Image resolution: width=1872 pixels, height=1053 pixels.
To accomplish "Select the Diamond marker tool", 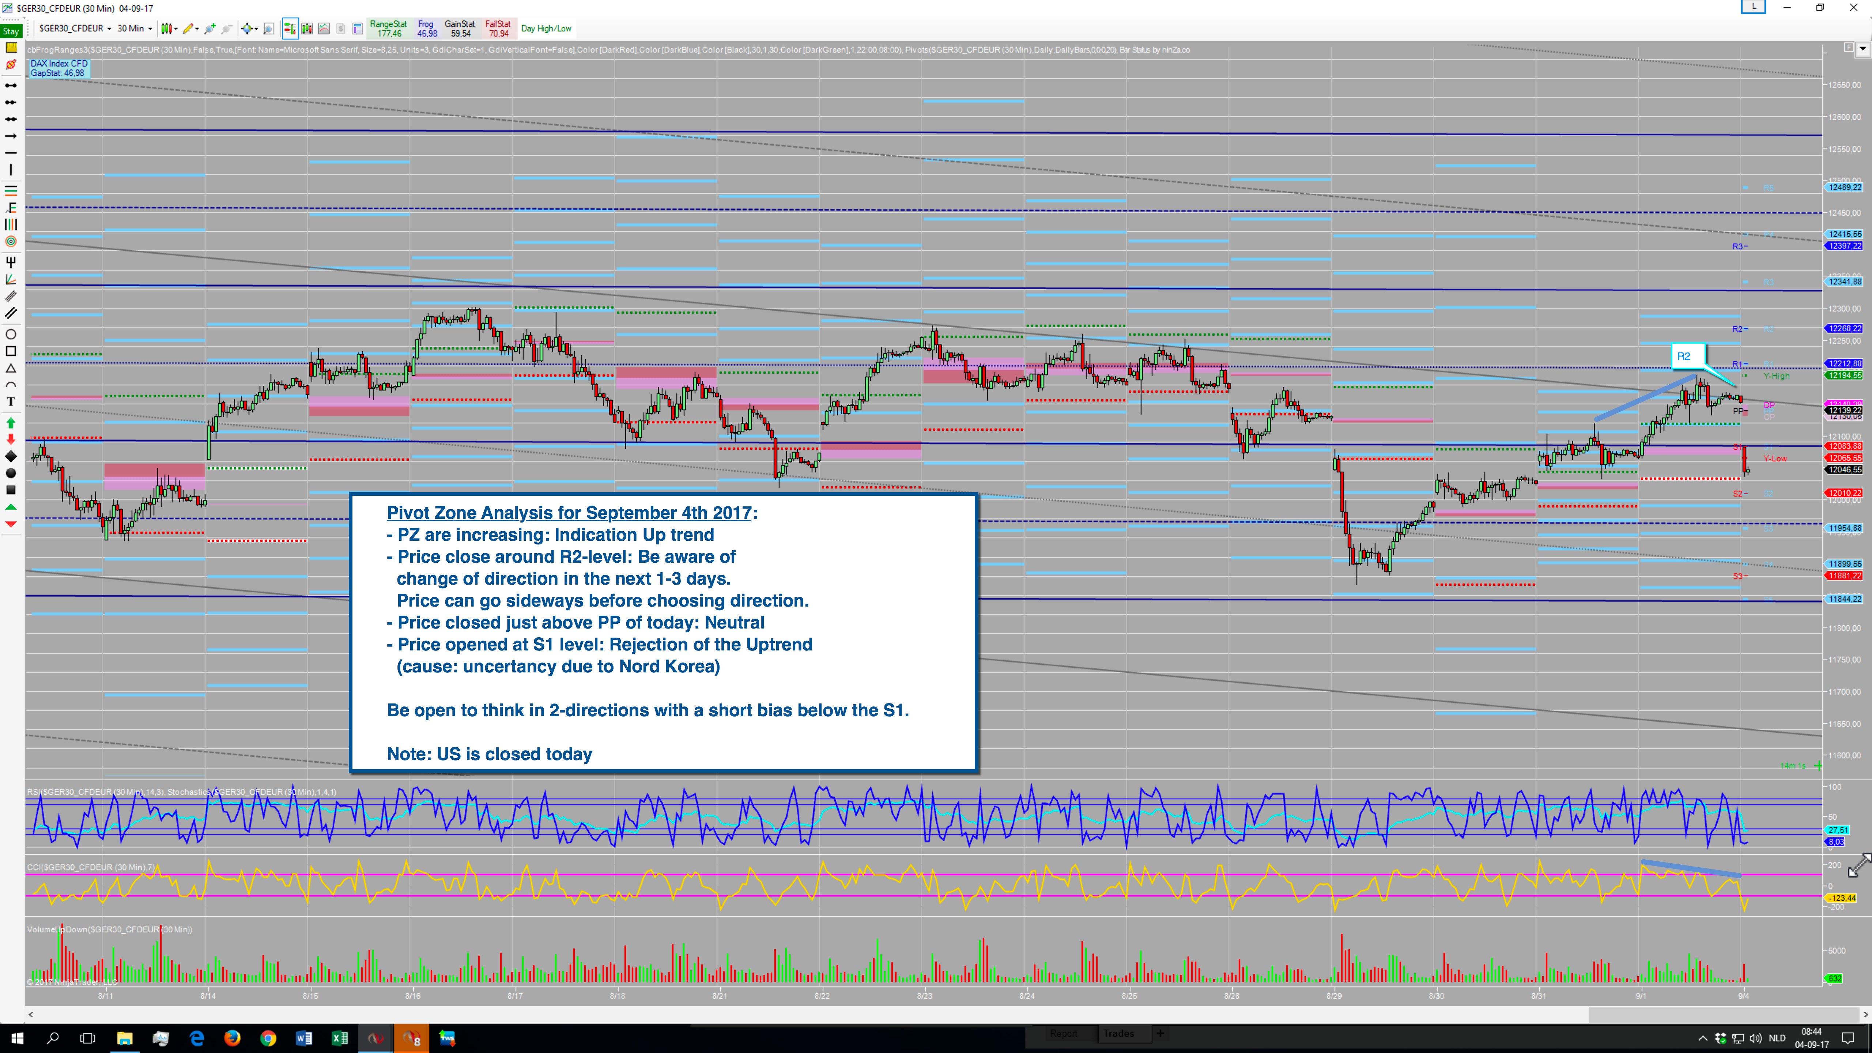I will click(11, 456).
